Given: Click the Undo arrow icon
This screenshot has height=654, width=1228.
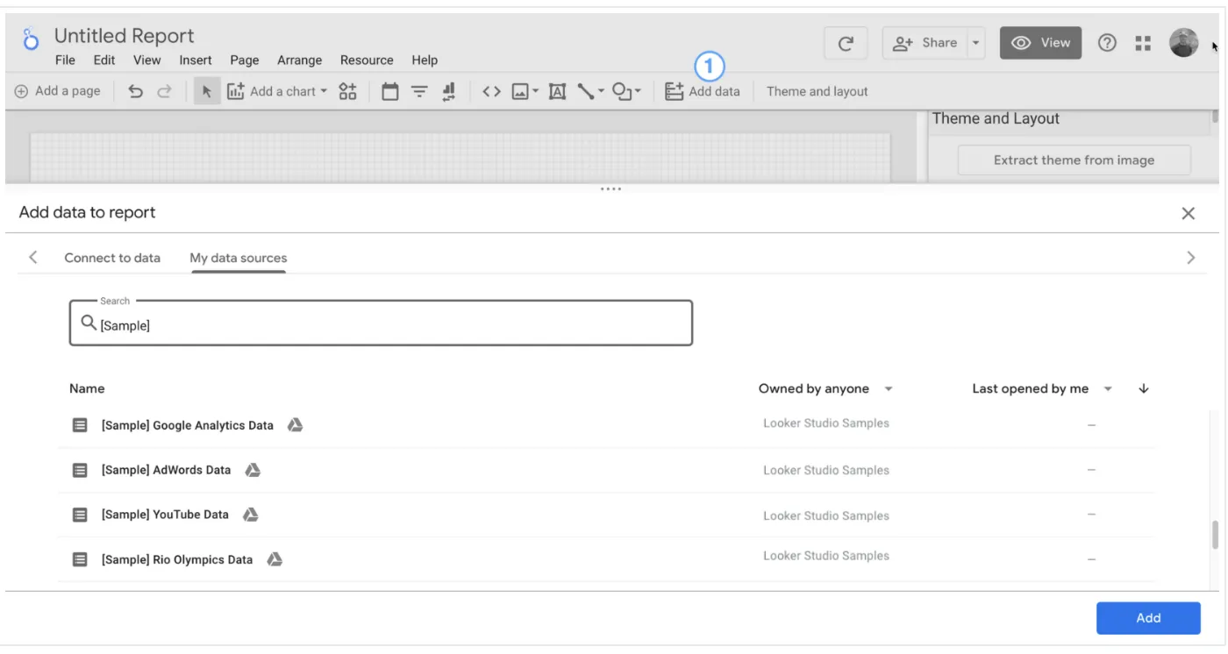Looking at the screenshot, I should 135,91.
